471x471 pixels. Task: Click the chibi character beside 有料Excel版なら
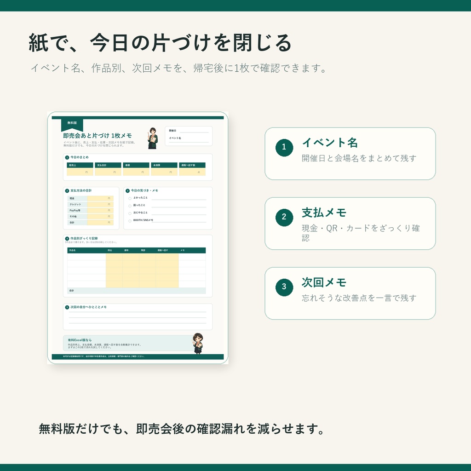(198, 343)
